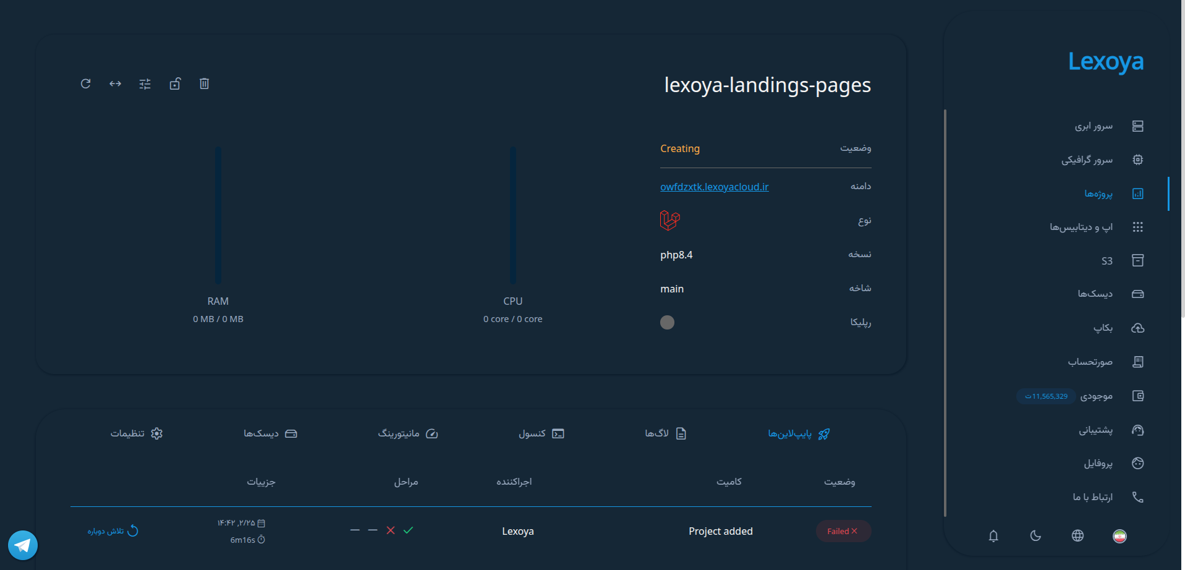The width and height of the screenshot is (1185, 570).
Task: Switch to پایپ‌لاین‌ها tab
Action: [x=799, y=434]
